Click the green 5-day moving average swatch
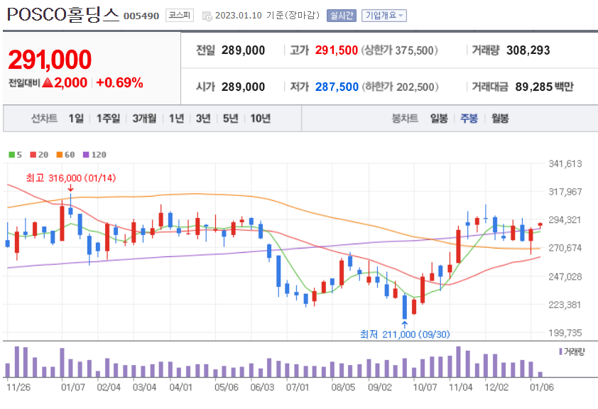598x409 pixels. [x=12, y=155]
